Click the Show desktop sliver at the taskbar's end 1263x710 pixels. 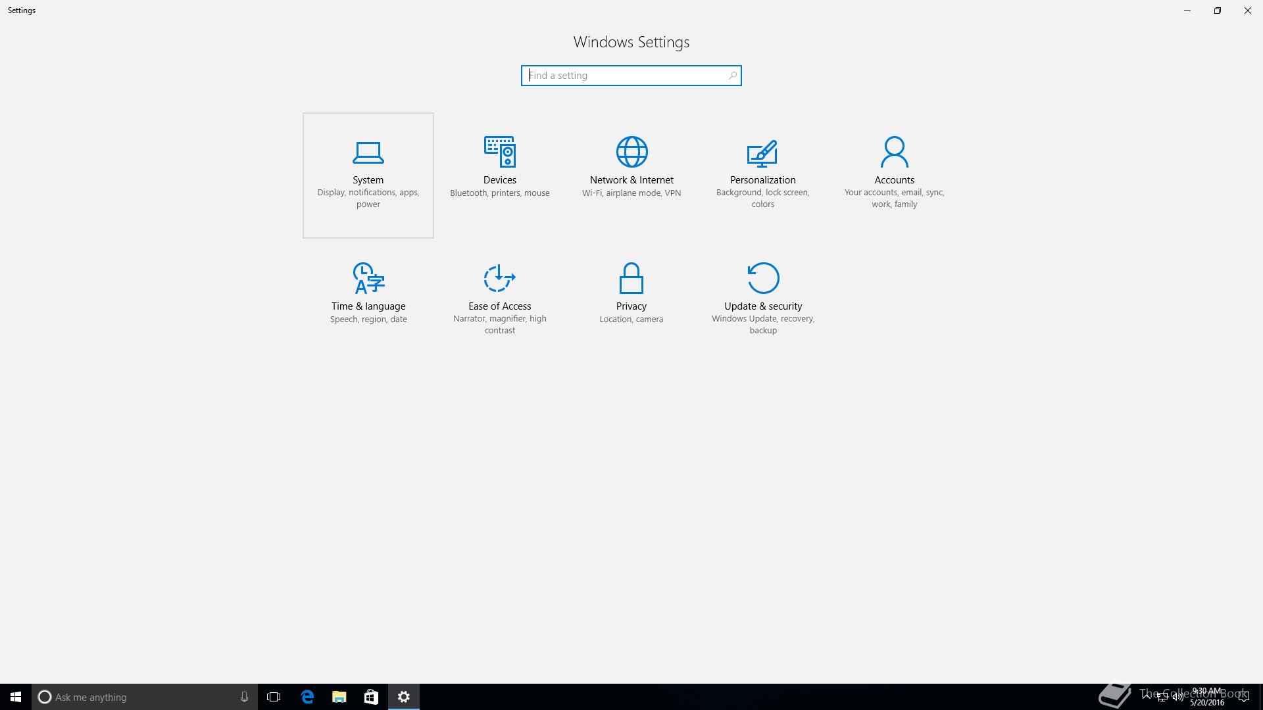(1260, 697)
